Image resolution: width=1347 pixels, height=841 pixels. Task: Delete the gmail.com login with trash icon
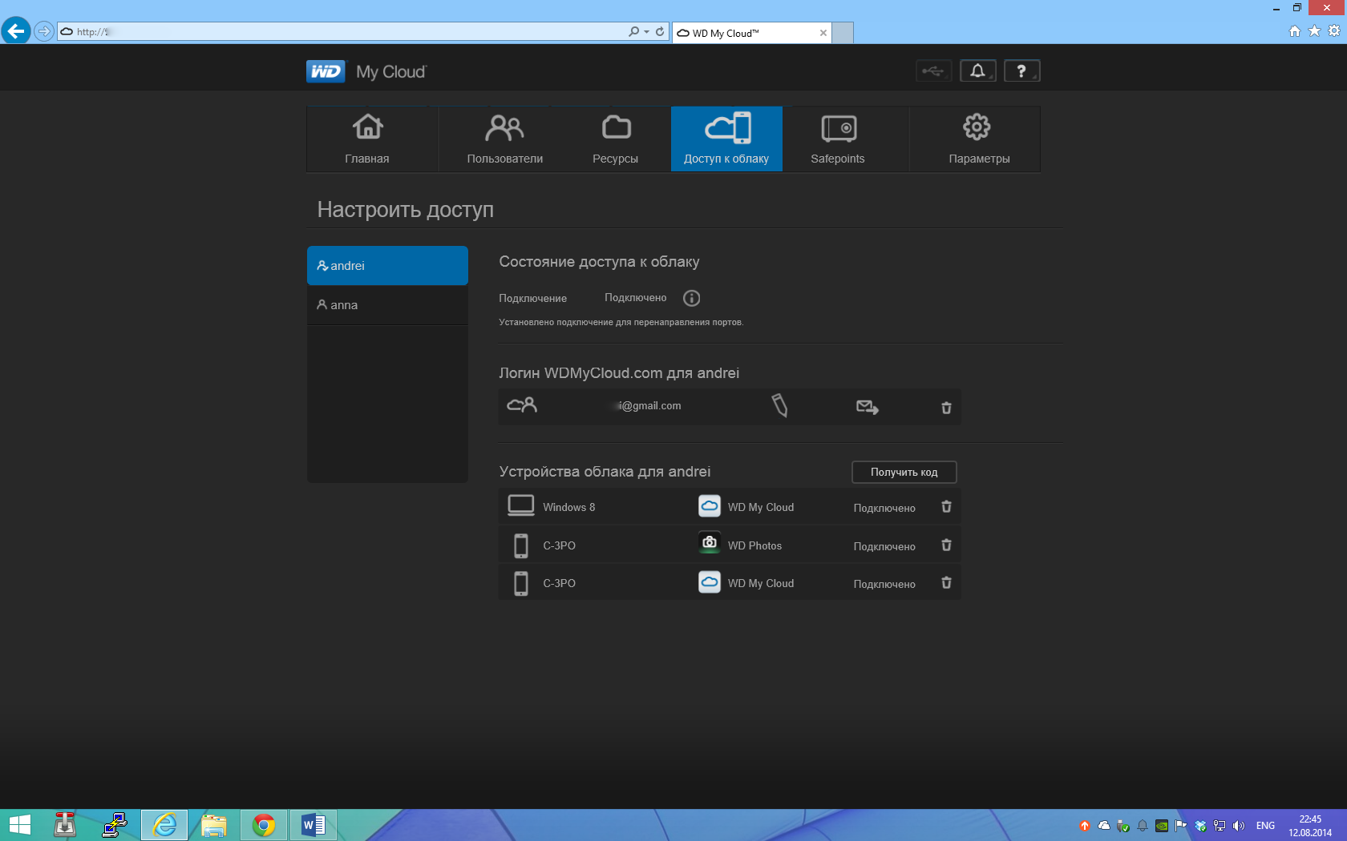coord(946,408)
